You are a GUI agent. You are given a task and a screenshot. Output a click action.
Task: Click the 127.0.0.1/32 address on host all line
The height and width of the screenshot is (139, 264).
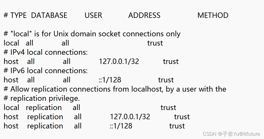(x=119, y=62)
